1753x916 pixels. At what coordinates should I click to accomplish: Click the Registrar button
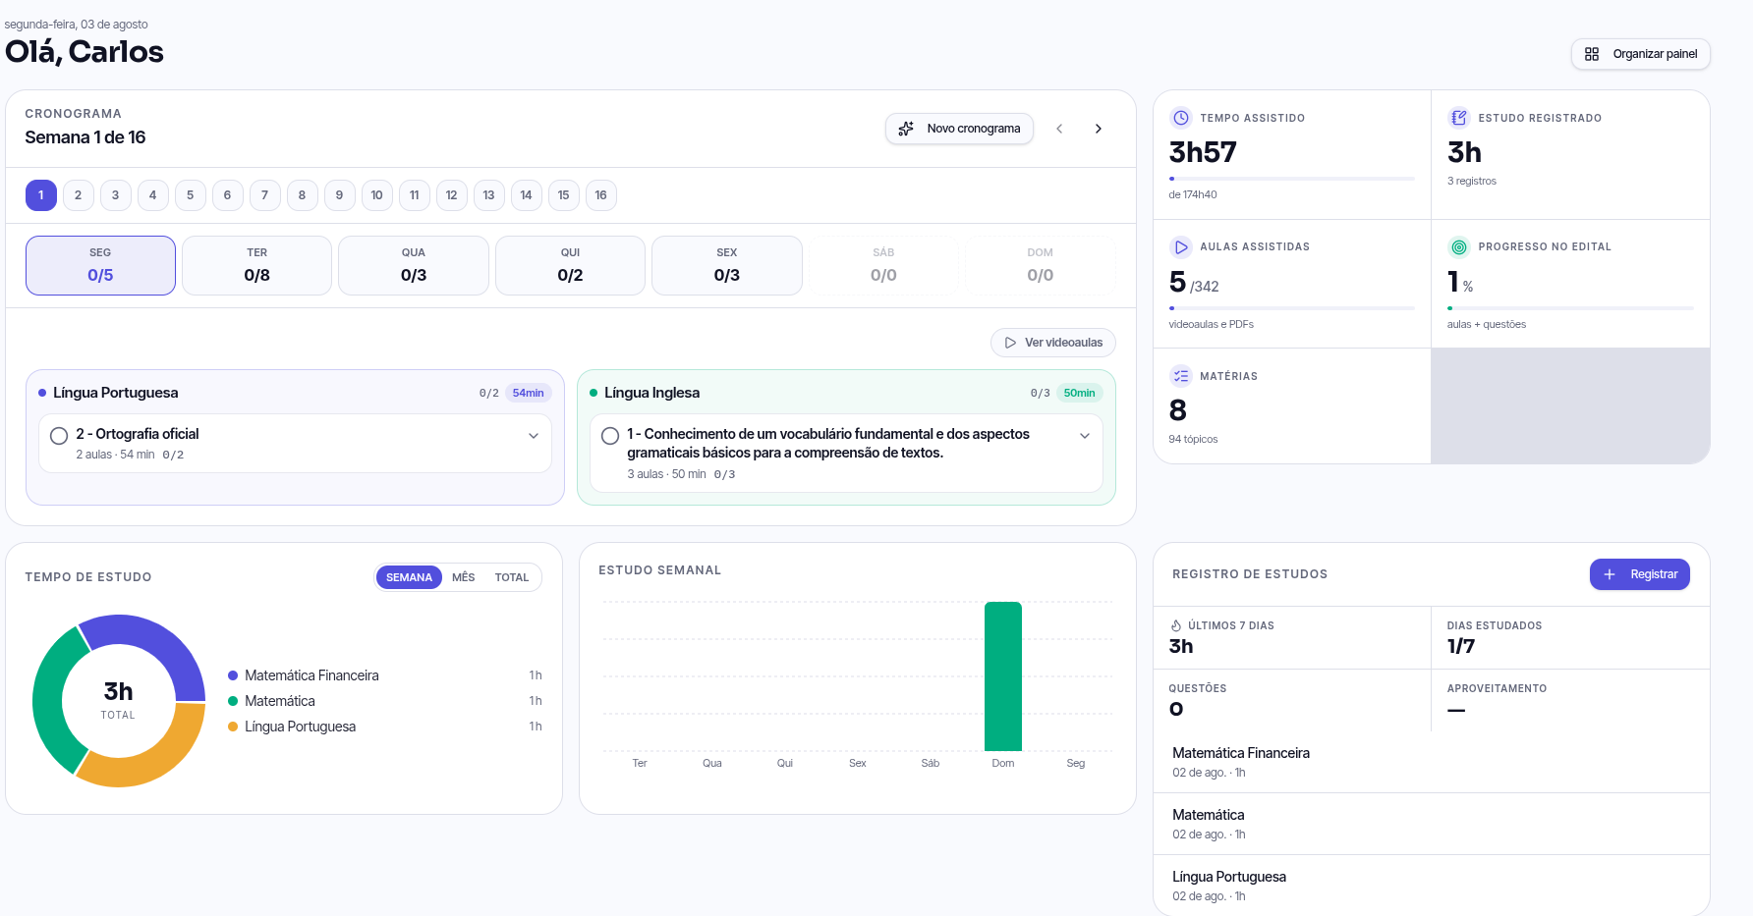click(1640, 574)
